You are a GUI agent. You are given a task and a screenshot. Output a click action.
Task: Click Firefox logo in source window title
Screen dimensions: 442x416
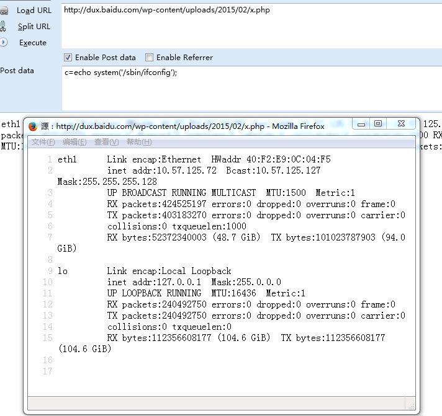click(33, 126)
